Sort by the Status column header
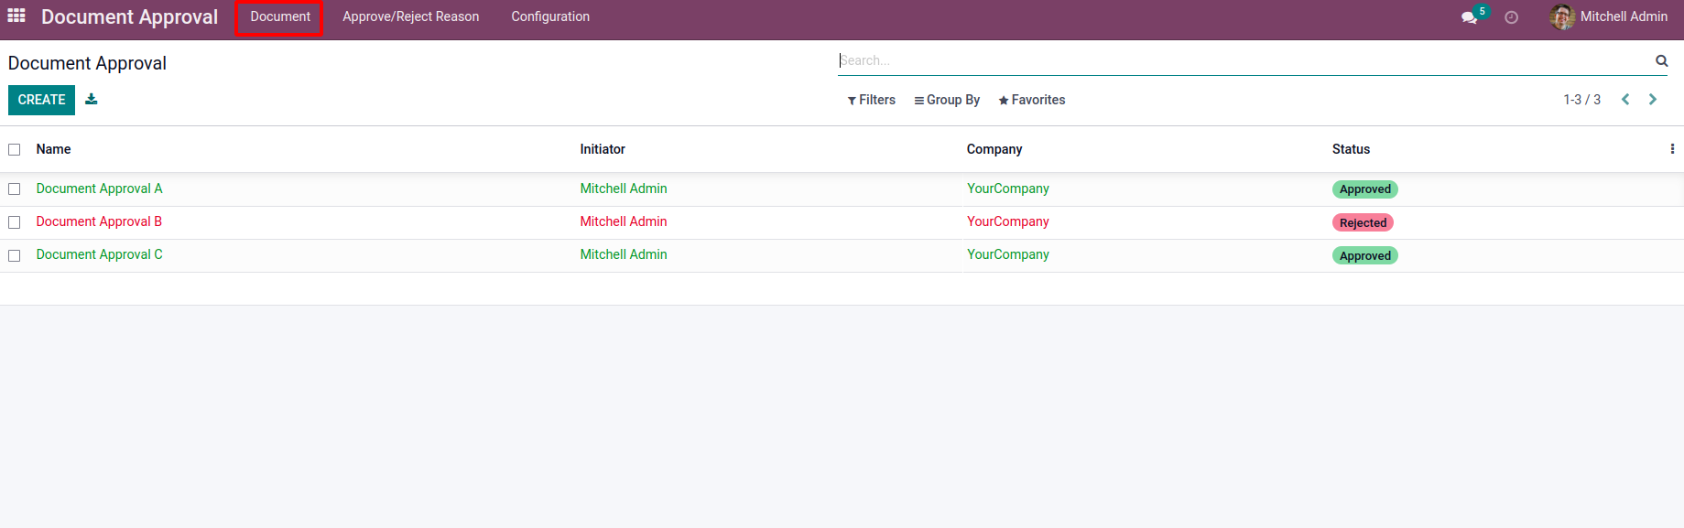 (1351, 149)
